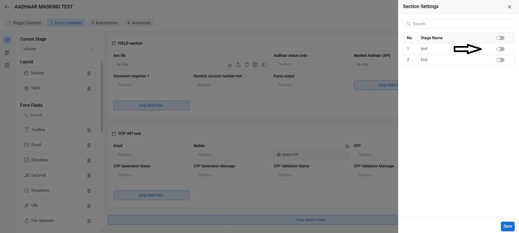Click the upload icon in test file field
The width and height of the screenshot is (519, 233).
[x=238, y=65]
